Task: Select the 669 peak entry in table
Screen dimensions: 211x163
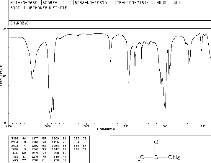Action: (x=80, y=146)
